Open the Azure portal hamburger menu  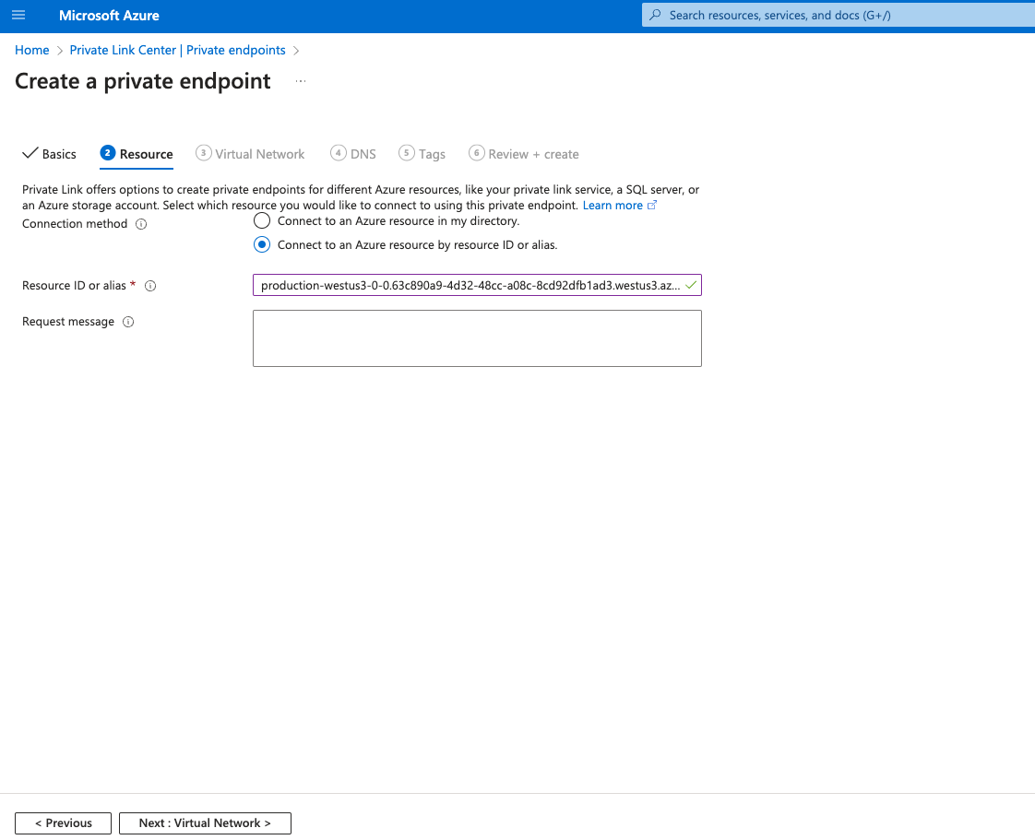tap(18, 15)
